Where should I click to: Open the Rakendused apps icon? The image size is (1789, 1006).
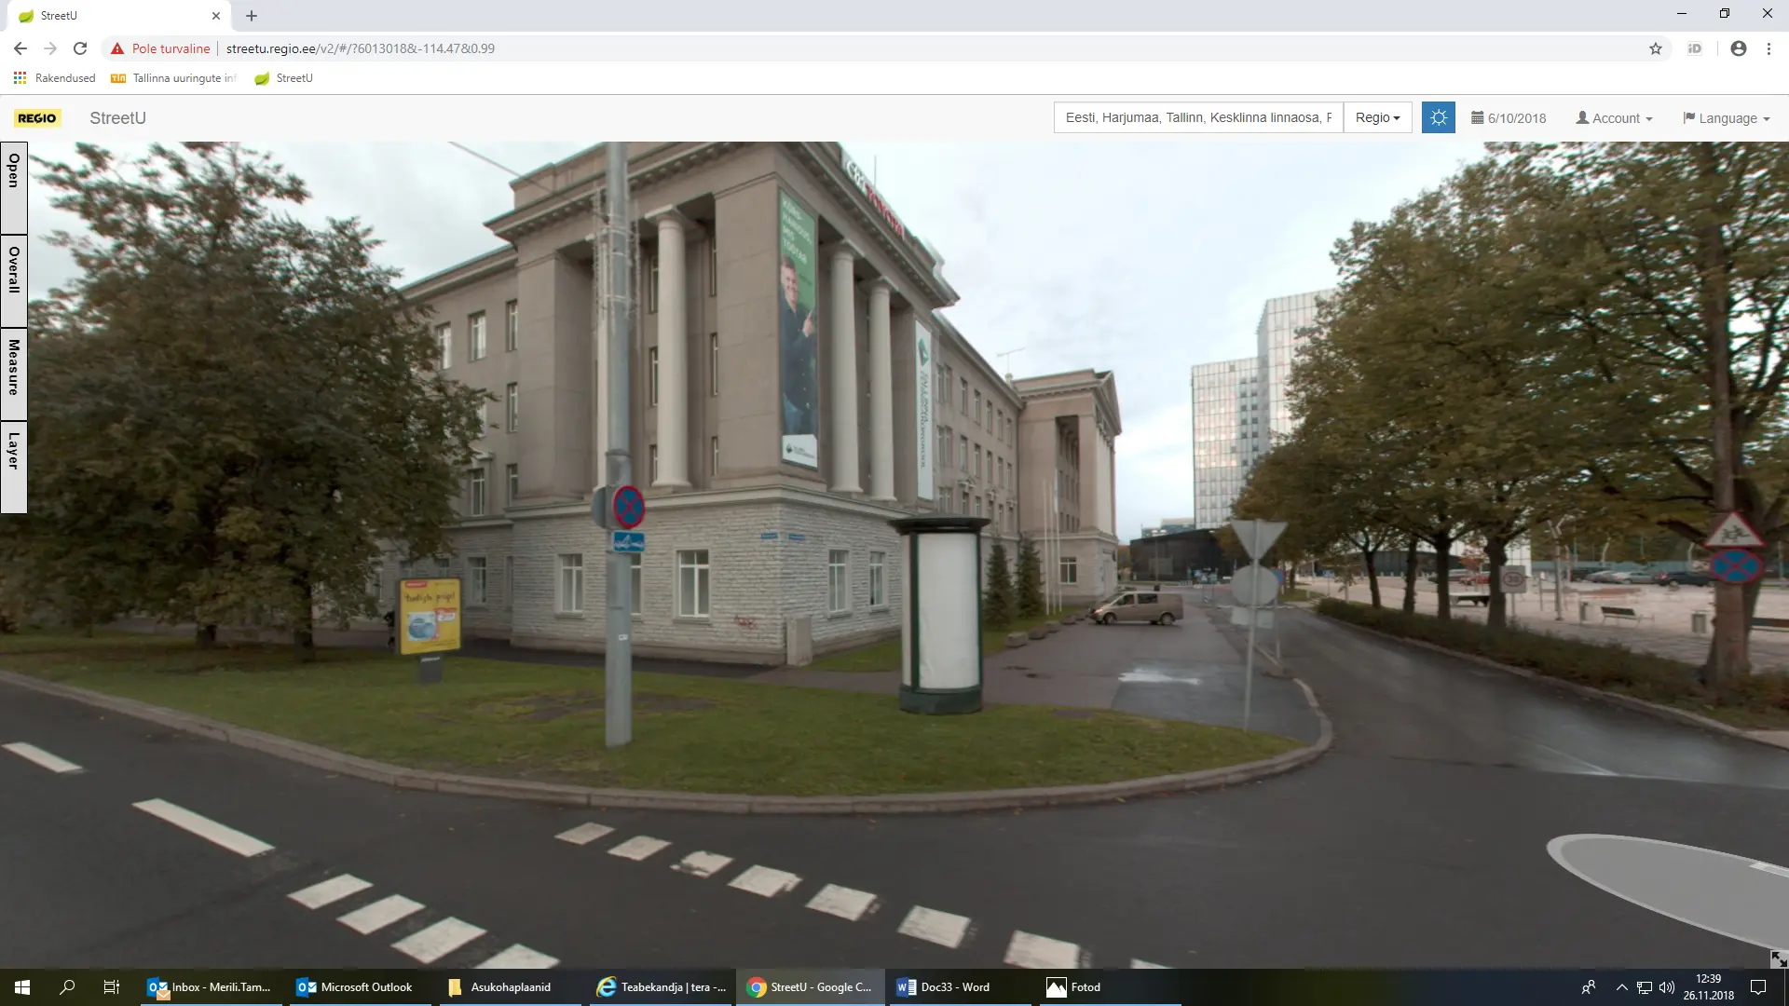pos(20,78)
